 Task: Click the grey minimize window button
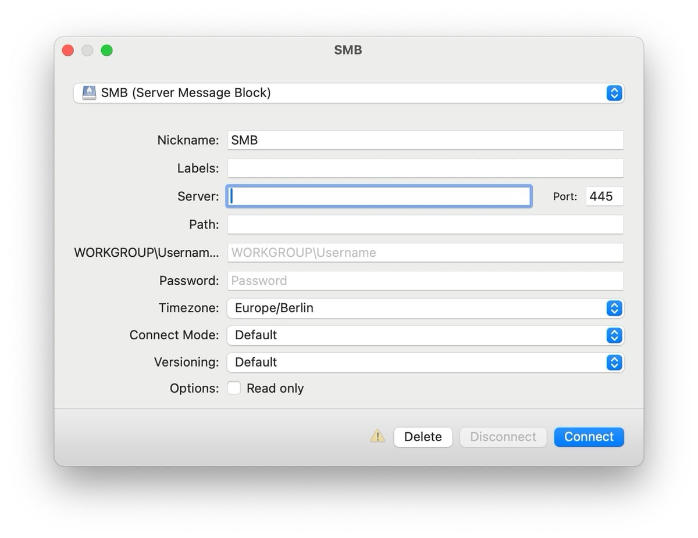click(87, 51)
